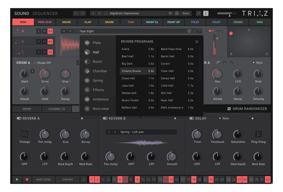Viewport: 283px width, 192px height.
Task: Toggle the link button on layer C
Action: tap(50, 52)
